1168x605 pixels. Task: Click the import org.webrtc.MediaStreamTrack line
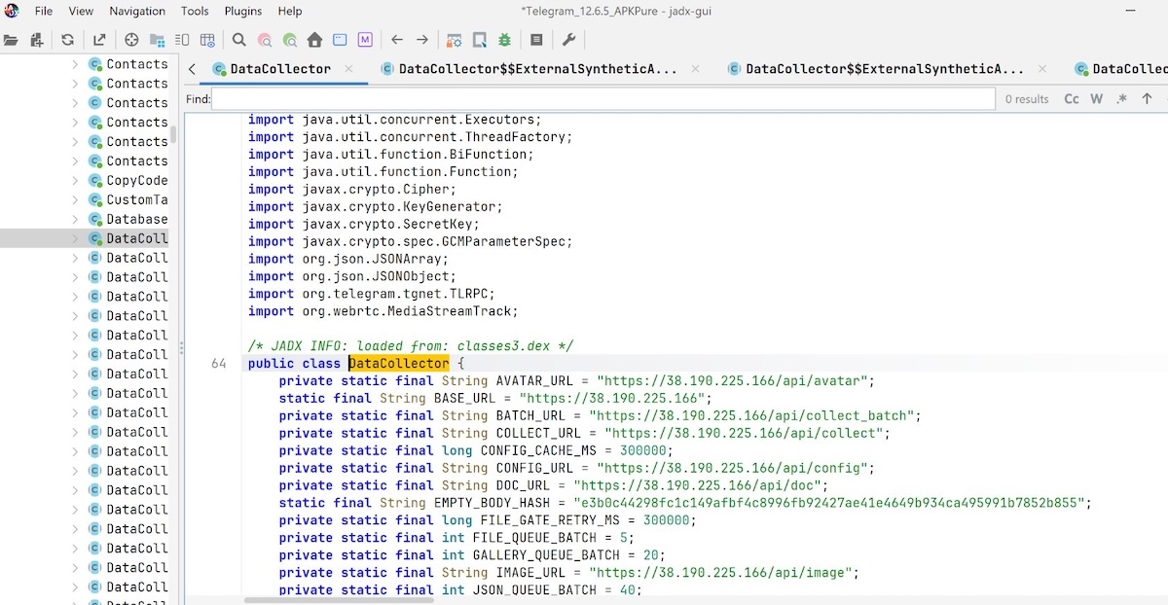[383, 311]
